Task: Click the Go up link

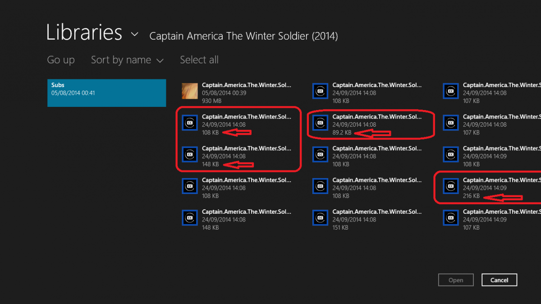Action: 61,60
